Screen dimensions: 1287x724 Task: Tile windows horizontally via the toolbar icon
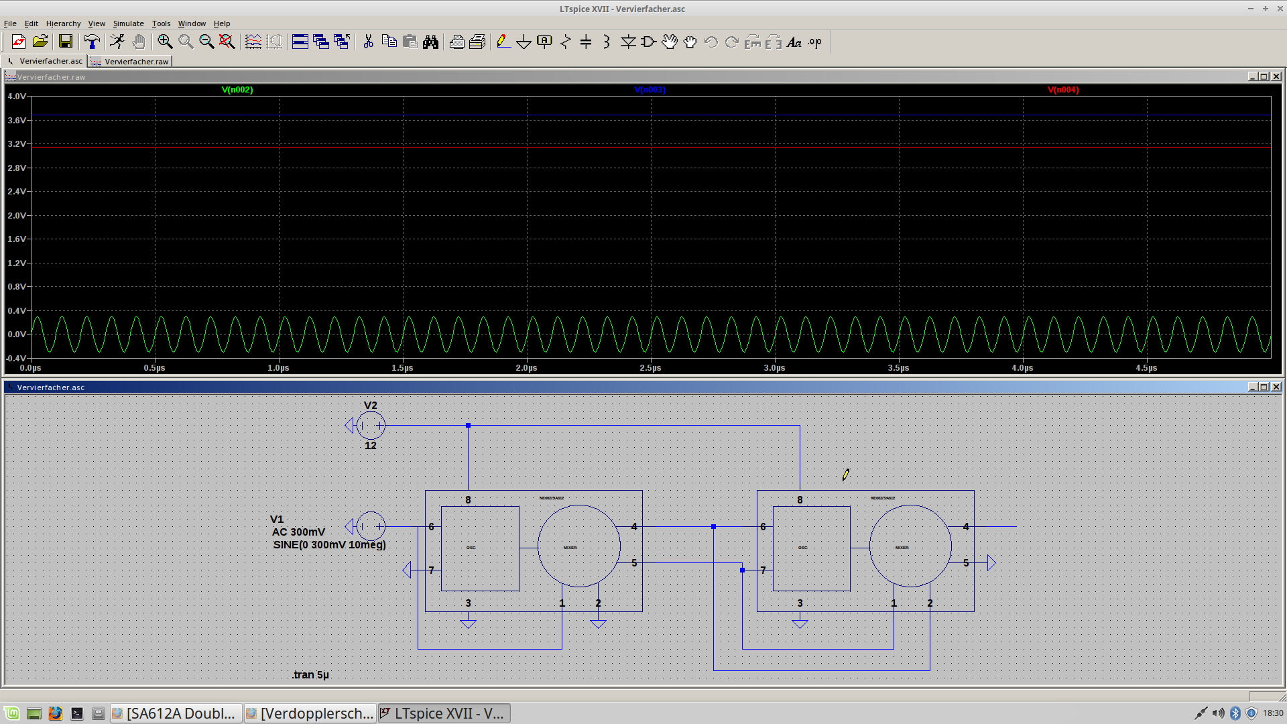tap(300, 42)
